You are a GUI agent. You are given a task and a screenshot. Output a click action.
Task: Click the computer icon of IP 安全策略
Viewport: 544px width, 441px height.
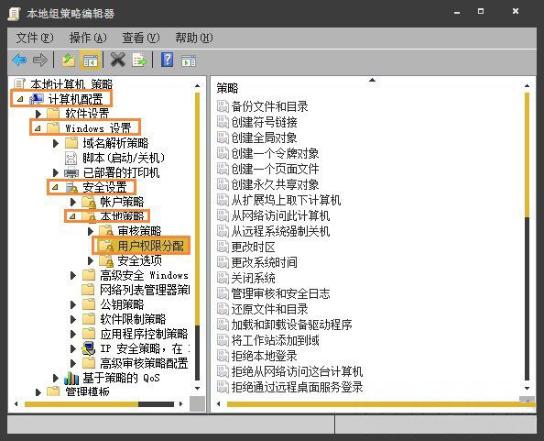coord(89,348)
